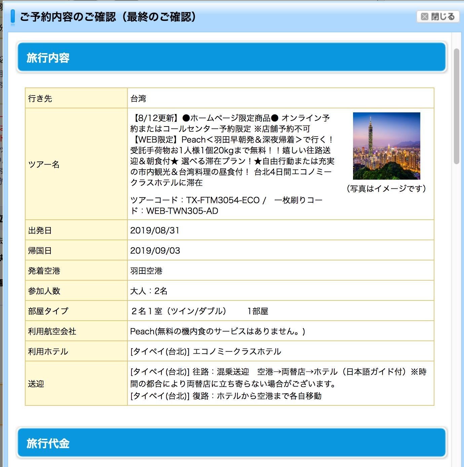
Task: Click the airport value 羽田空港
Action: (146, 271)
